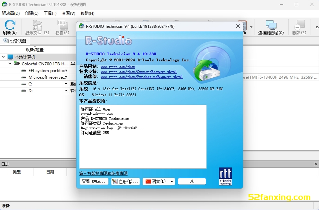Click the '许可证数量:255' license count text
This screenshot has width=319, height=210.
[x=95, y=133]
